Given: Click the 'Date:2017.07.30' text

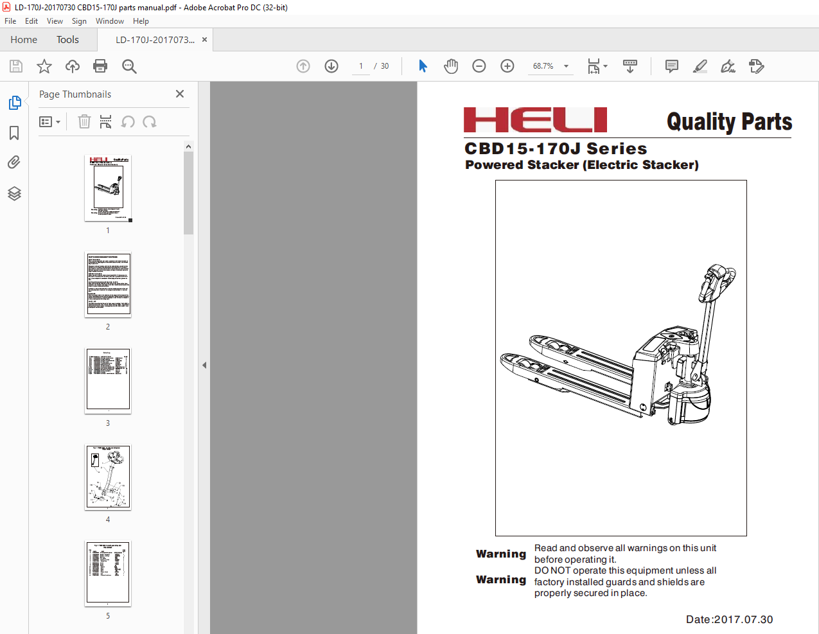Looking at the screenshot, I should [x=729, y=619].
